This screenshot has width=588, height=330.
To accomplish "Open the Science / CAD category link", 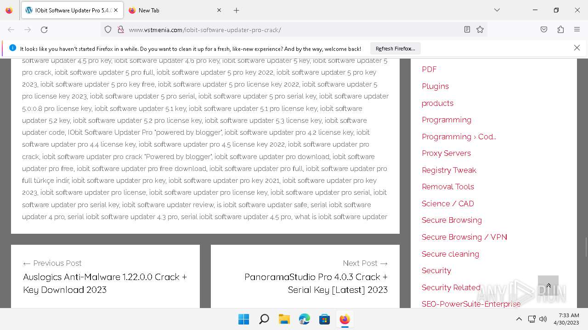I will coord(448,203).
